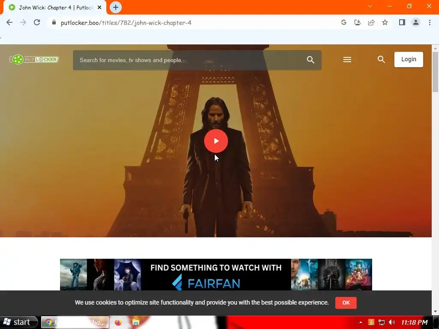Open the hamburger navigation menu
Viewport: 439px width, 329px height.
coord(347,59)
